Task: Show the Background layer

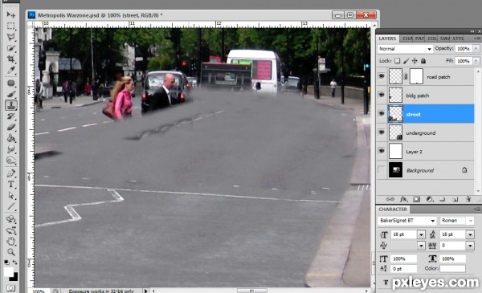Action: (x=382, y=169)
